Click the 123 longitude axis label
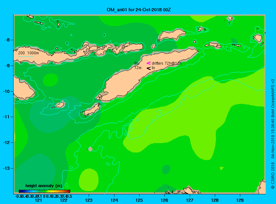 pos(89,200)
